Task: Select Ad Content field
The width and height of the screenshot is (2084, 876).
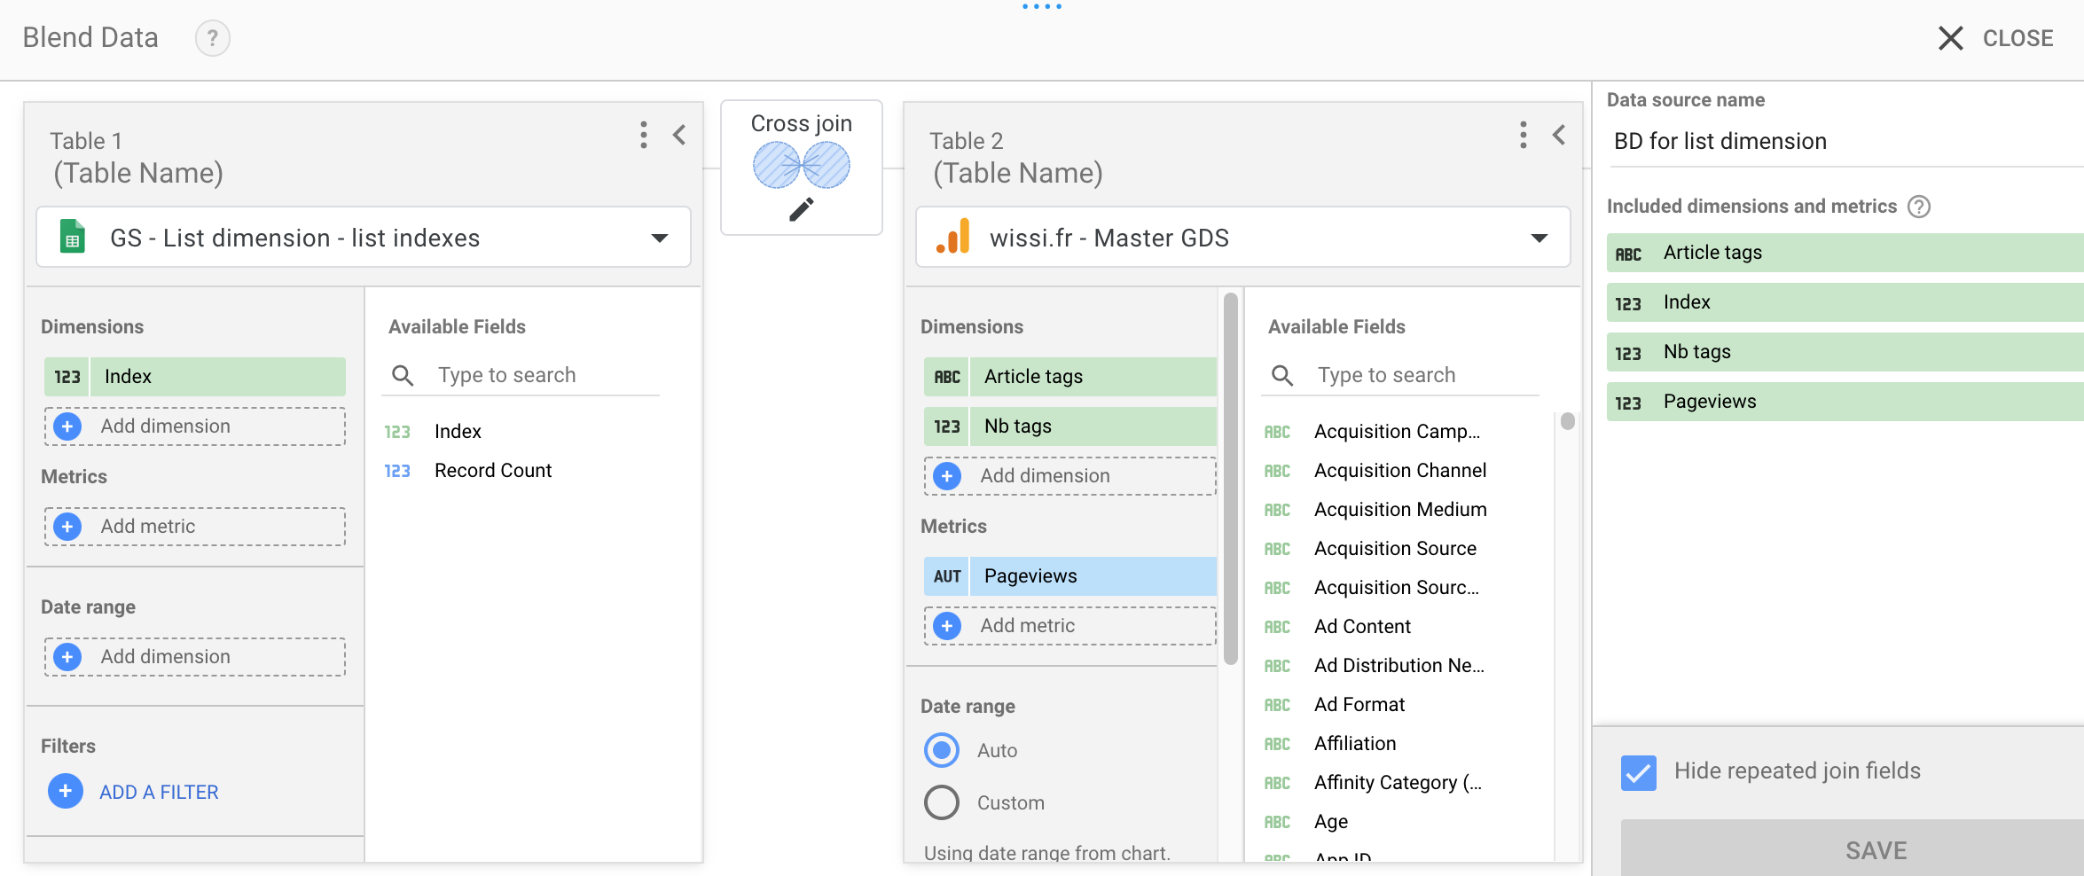Action: pyautogui.click(x=1362, y=627)
